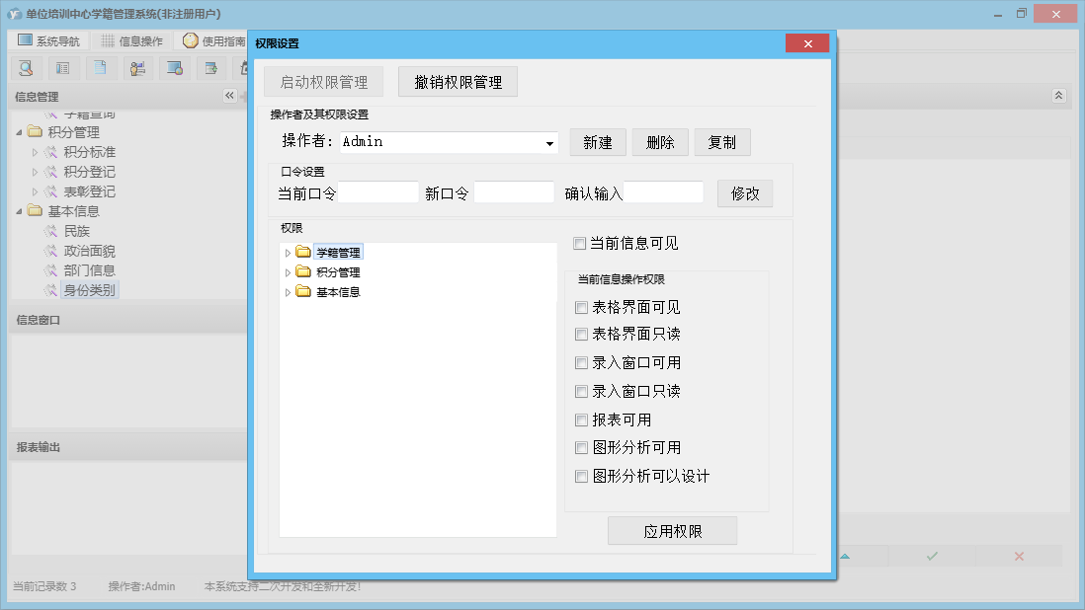Select 身份类别 in sidebar tree
Screen dimensions: 1085x610
pos(89,290)
